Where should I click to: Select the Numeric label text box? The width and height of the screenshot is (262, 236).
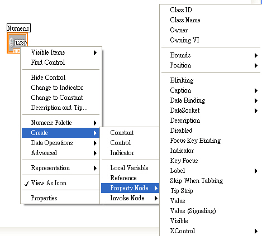click(18, 28)
